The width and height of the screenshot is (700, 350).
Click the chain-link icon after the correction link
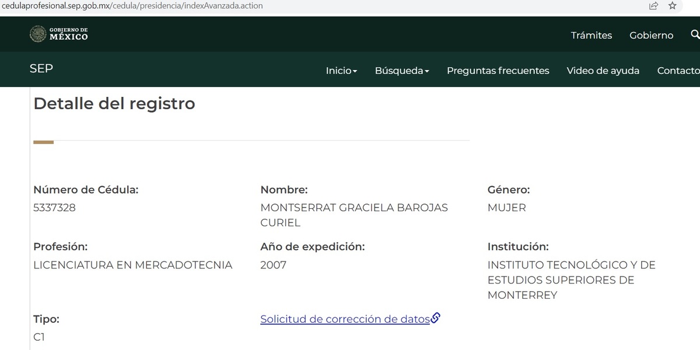tap(436, 318)
